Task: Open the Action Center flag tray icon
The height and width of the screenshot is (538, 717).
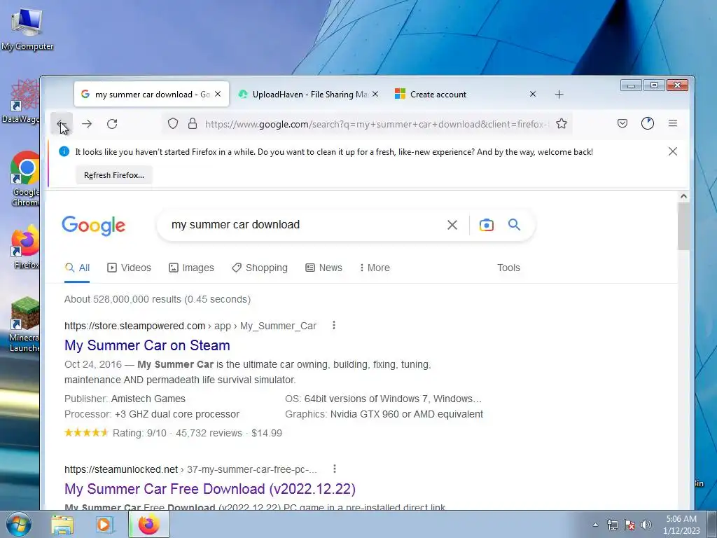Action: pyautogui.click(x=629, y=525)
